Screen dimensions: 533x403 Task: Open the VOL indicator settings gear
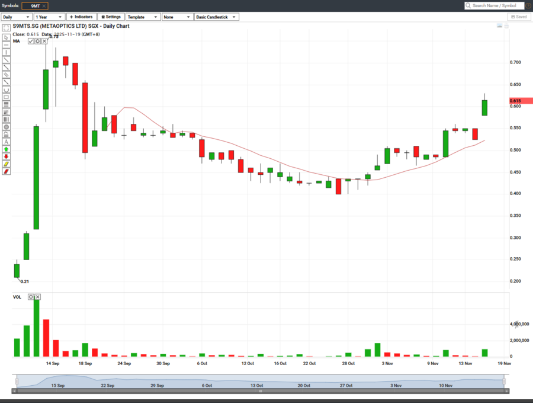pos(31,297)
